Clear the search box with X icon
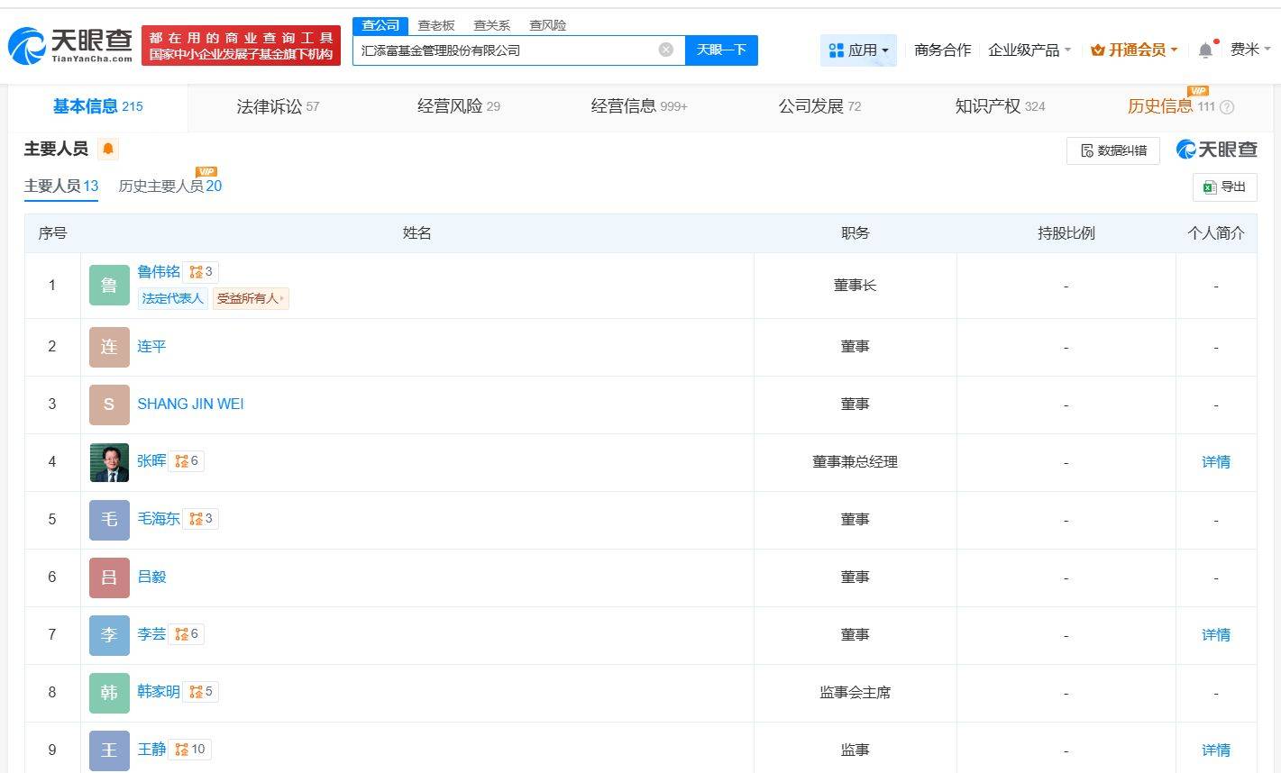The width and height of the screenshot is (1281, 773). tap(665, 50)
